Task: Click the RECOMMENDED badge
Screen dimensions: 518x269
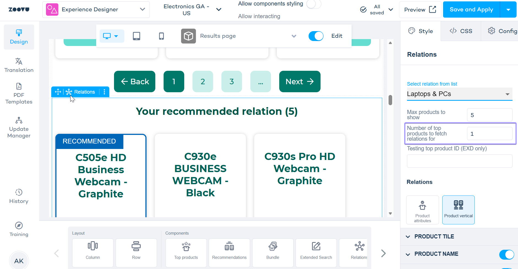Action: [x=89, y=141]
